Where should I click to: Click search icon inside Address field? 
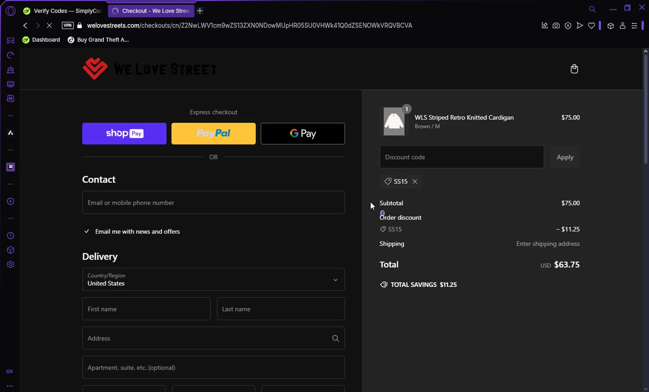tap(335, 338)
